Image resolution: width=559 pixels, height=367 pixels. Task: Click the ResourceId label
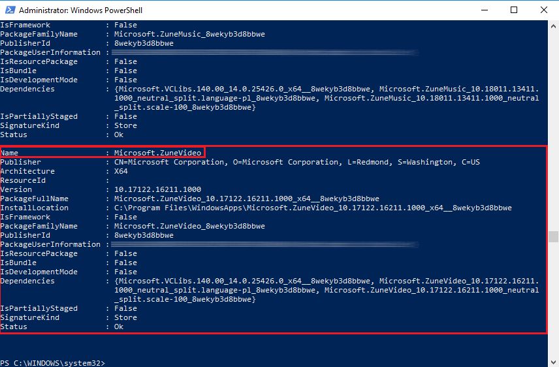[23, 180]
